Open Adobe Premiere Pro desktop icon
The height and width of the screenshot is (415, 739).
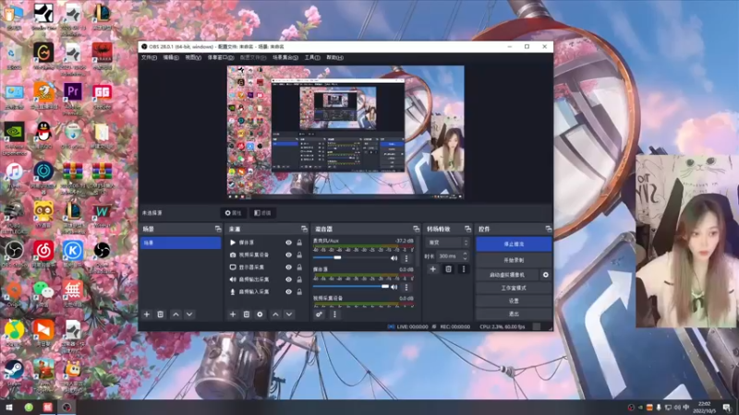coord(73,91)
